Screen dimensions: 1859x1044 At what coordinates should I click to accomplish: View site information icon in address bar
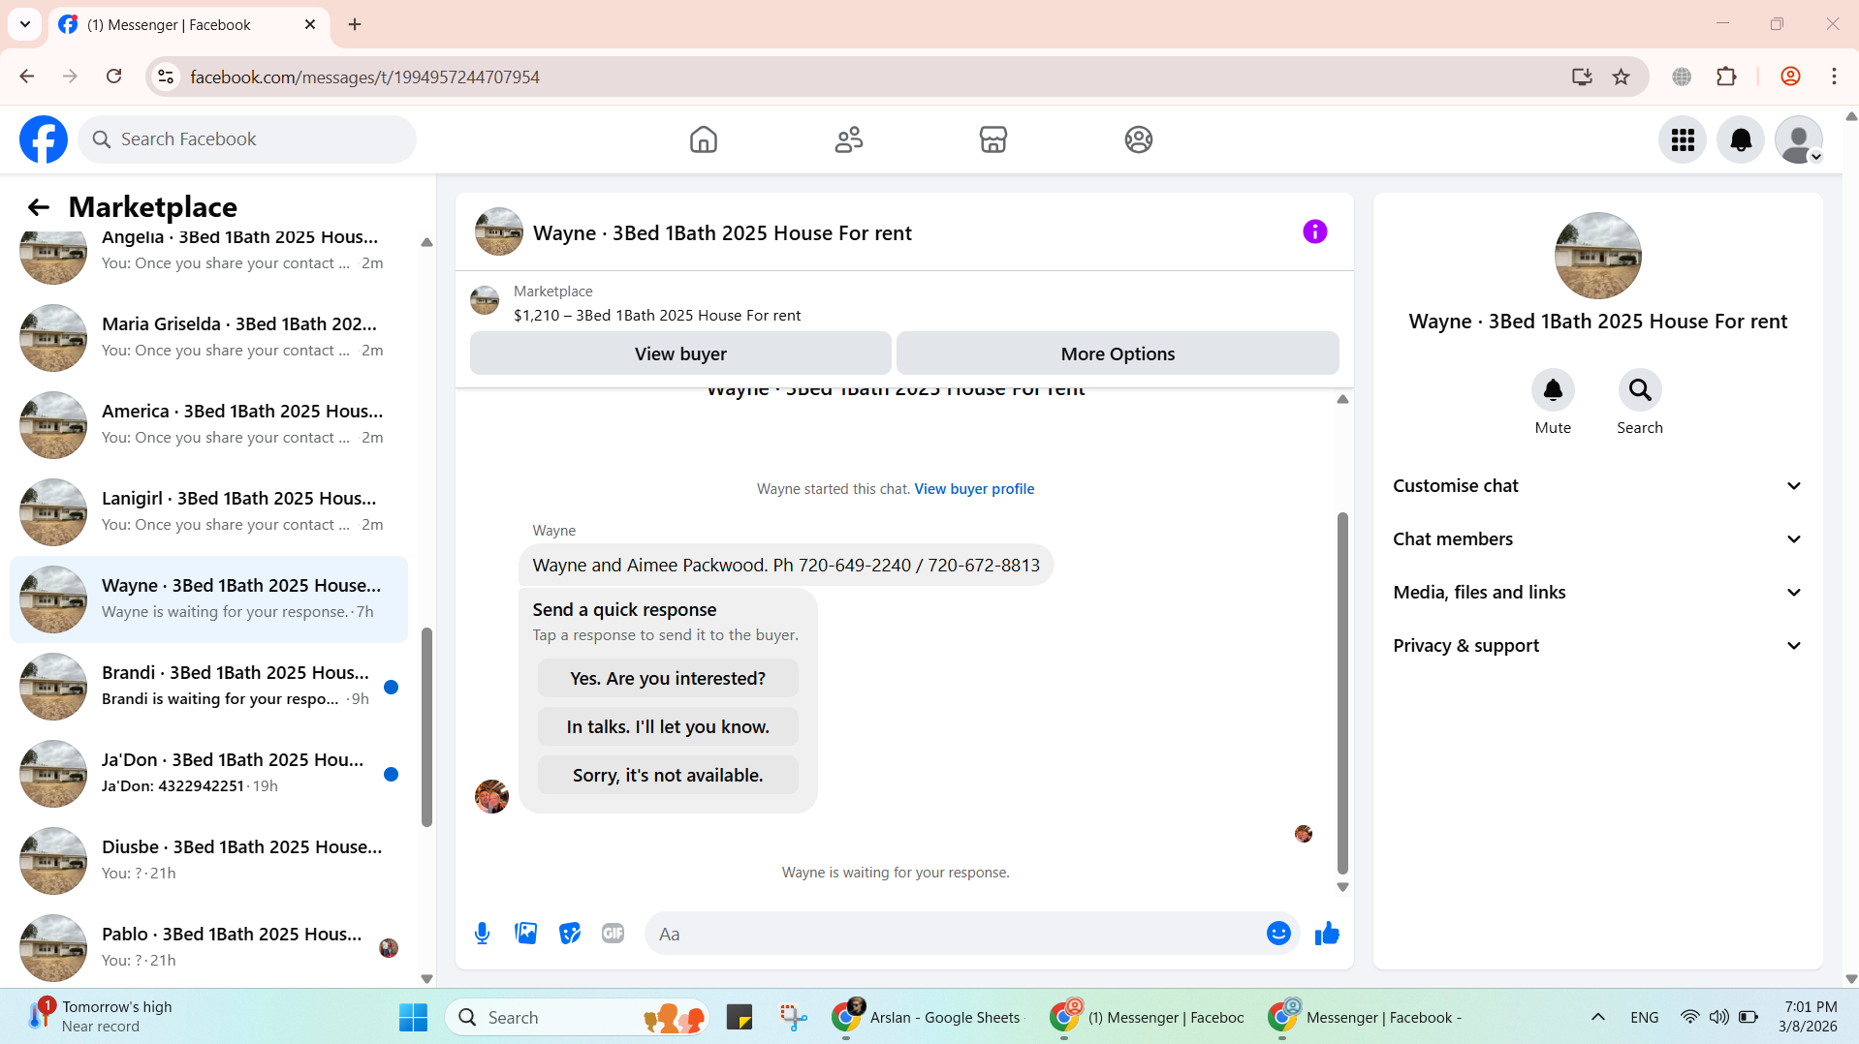tap(166, 77)
